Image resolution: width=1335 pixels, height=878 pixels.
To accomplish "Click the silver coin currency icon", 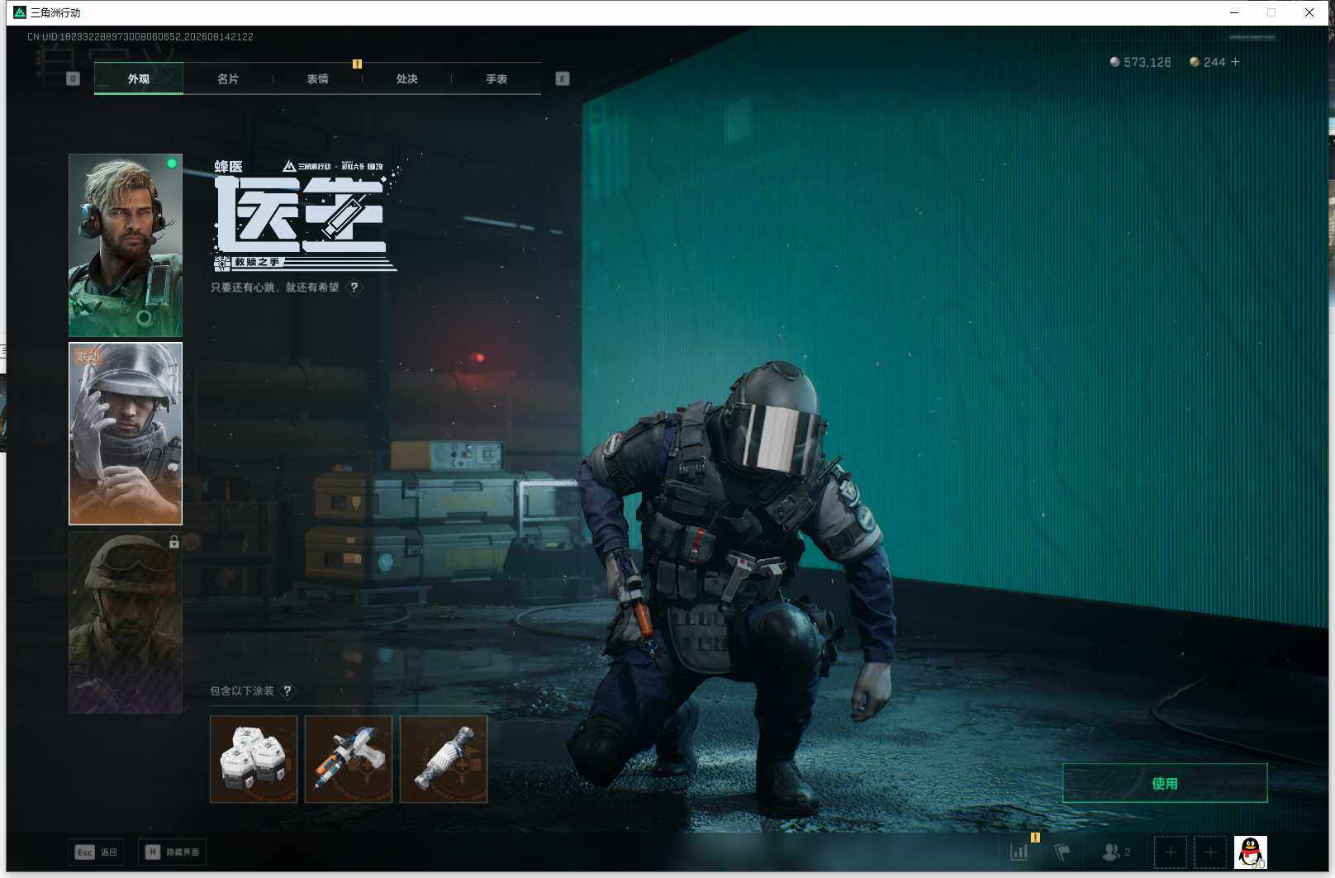I will (x=1114, y=62).
